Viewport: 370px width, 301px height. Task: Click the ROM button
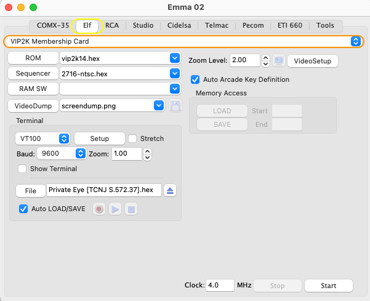pos(33,58)
